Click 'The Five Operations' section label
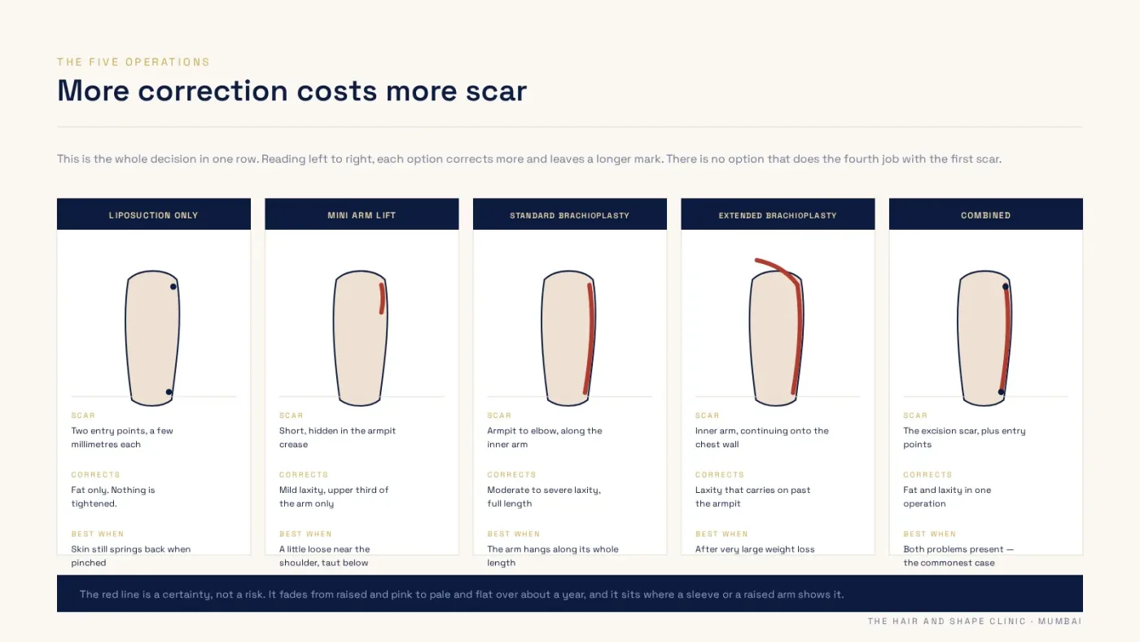The height and width of the screenshot is (642, 1140). point(134,62)
